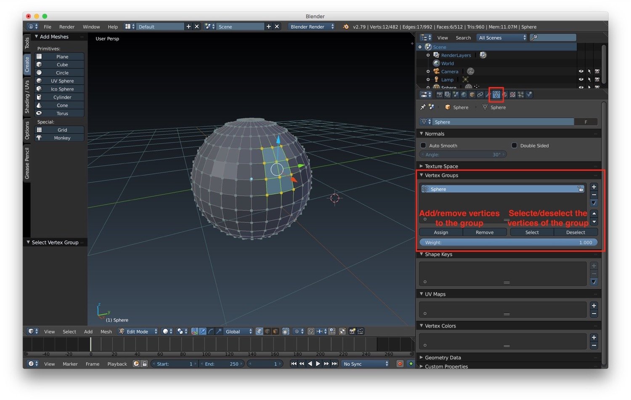The height and width of the screenshot is (400, 631).
Task: Click the translate manipulator arrow icon
Action: [203, 331]
